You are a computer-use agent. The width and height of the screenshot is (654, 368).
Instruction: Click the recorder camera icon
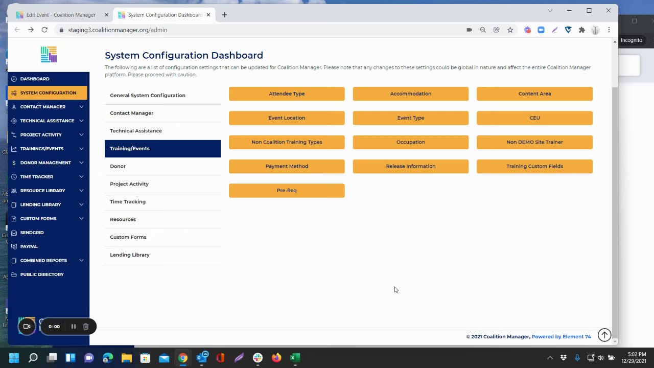pyautogui.click(x=27, y=326)
